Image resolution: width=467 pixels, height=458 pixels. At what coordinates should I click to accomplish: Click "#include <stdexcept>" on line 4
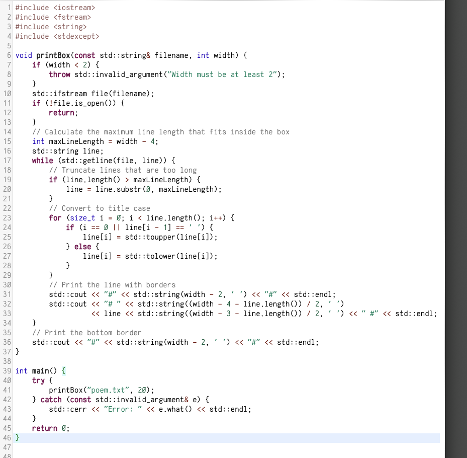(57, 36)
